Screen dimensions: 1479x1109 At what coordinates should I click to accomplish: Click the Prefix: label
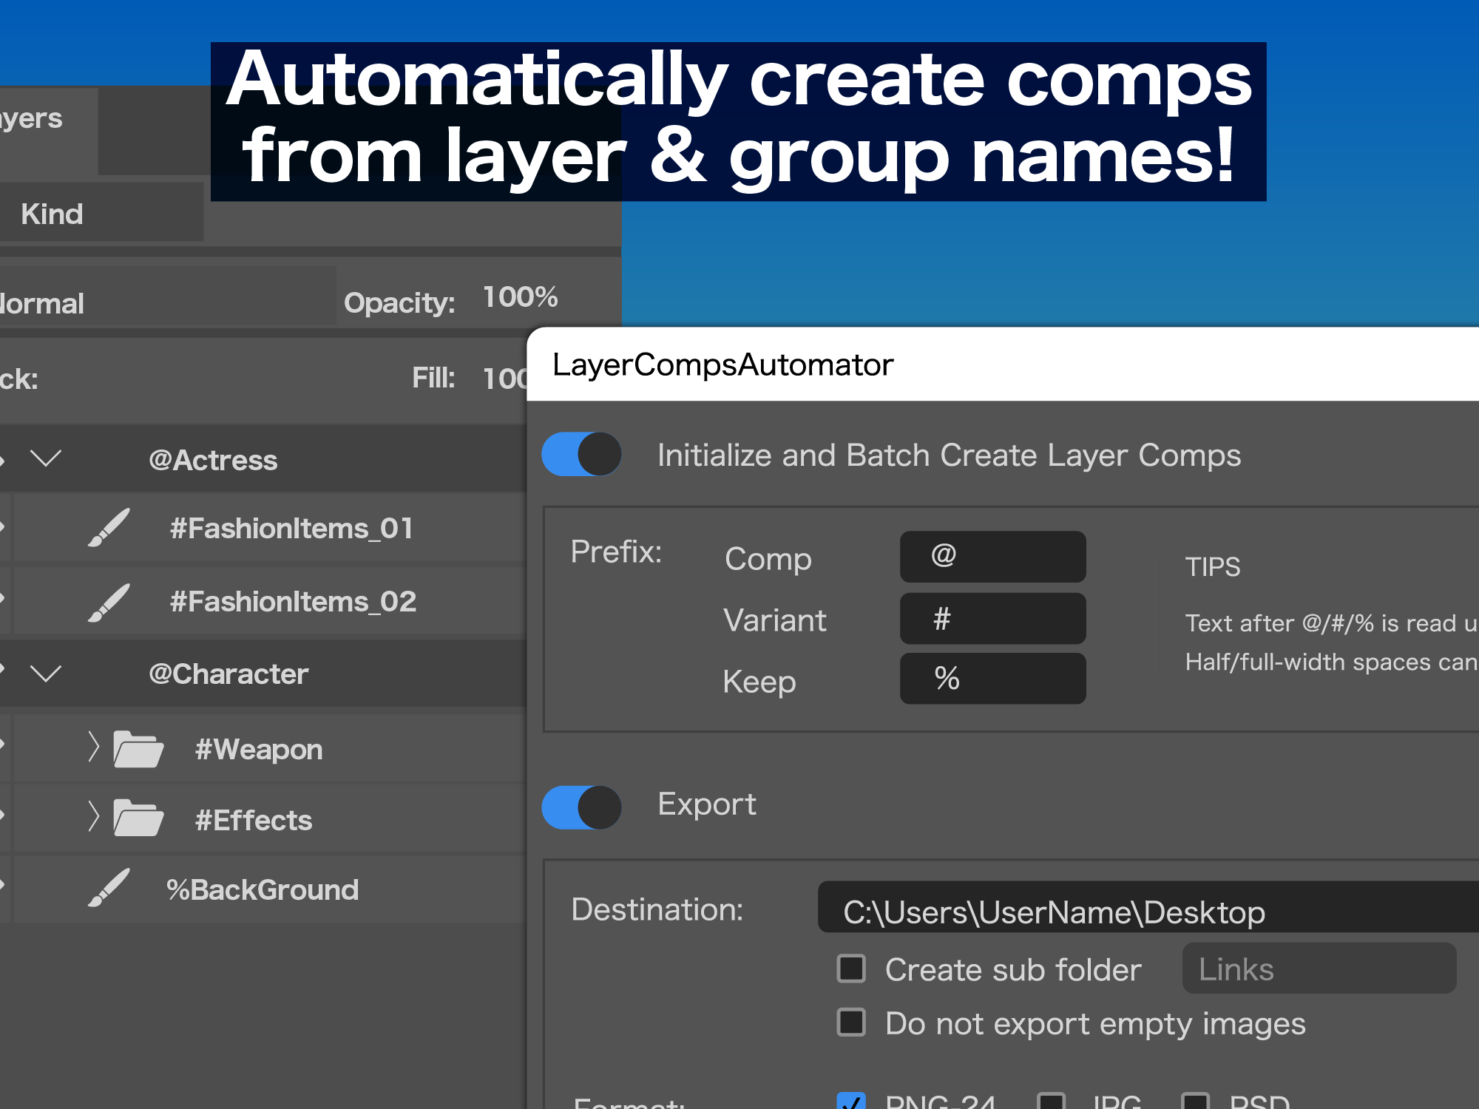coord(616,552)
